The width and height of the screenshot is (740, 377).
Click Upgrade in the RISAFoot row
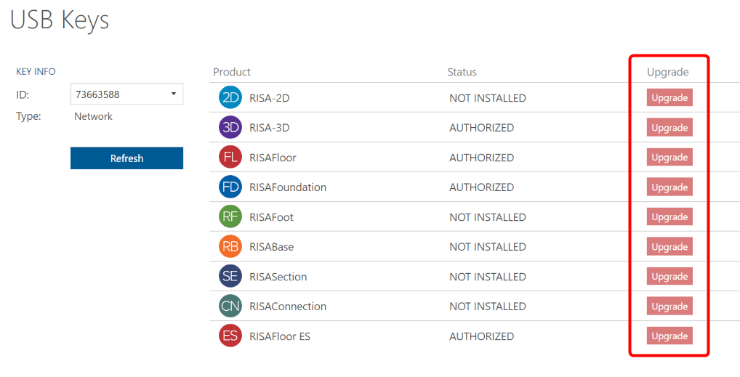click(x=669, y=217)
